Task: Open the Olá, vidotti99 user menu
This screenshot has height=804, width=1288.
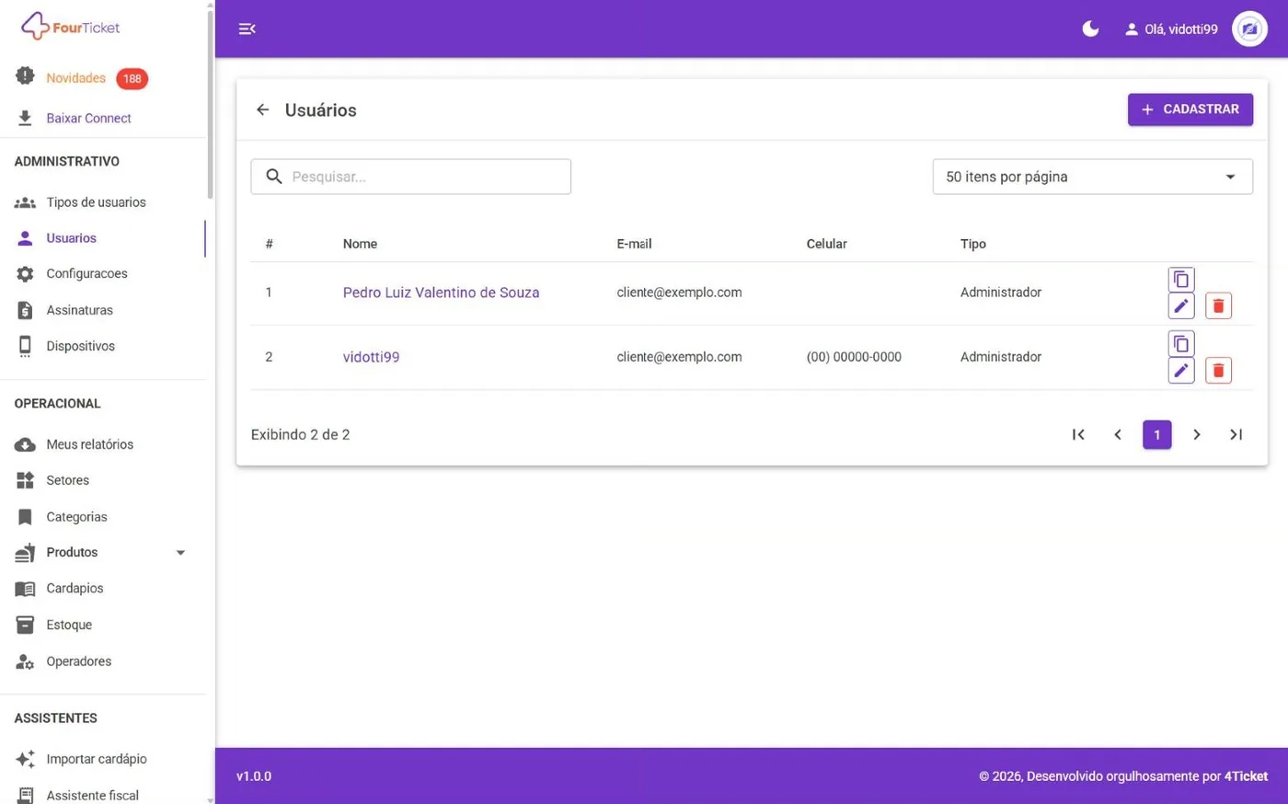Action: [1171, 29]
